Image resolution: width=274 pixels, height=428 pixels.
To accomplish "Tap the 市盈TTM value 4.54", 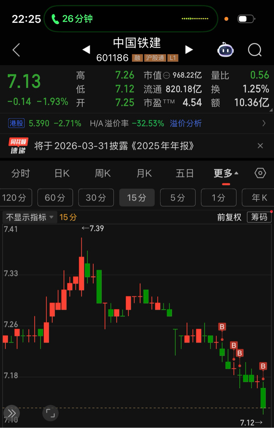I will click(x=192, y=103).
